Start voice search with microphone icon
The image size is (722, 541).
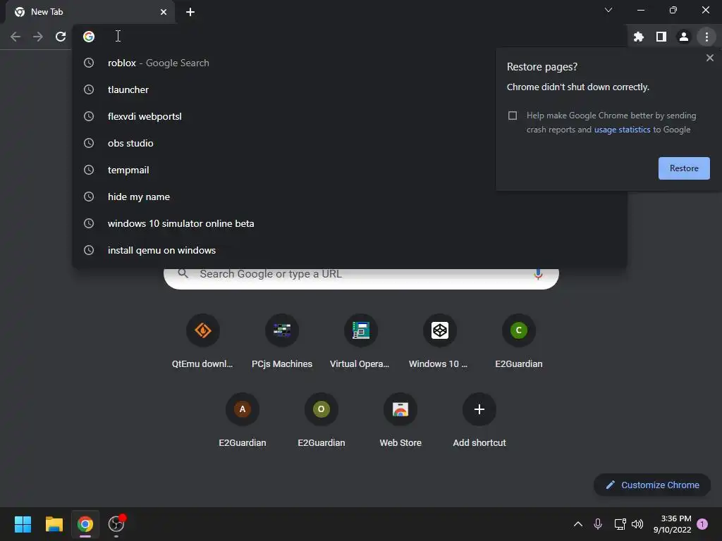538,274
